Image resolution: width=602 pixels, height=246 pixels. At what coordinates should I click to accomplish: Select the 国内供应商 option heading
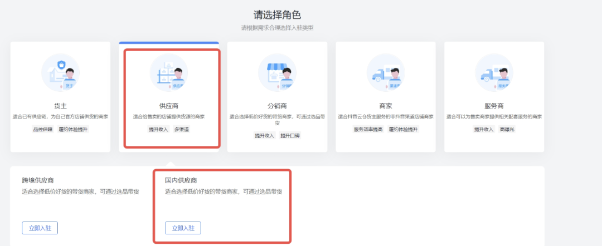[x=181, y=180]
